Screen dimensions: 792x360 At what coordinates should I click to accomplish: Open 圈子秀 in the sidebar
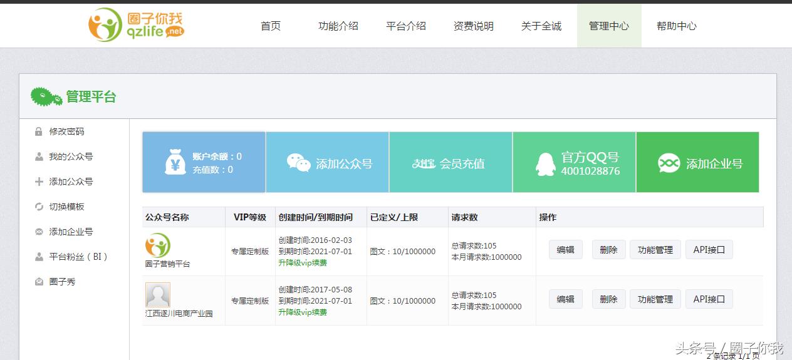(62, 282)
